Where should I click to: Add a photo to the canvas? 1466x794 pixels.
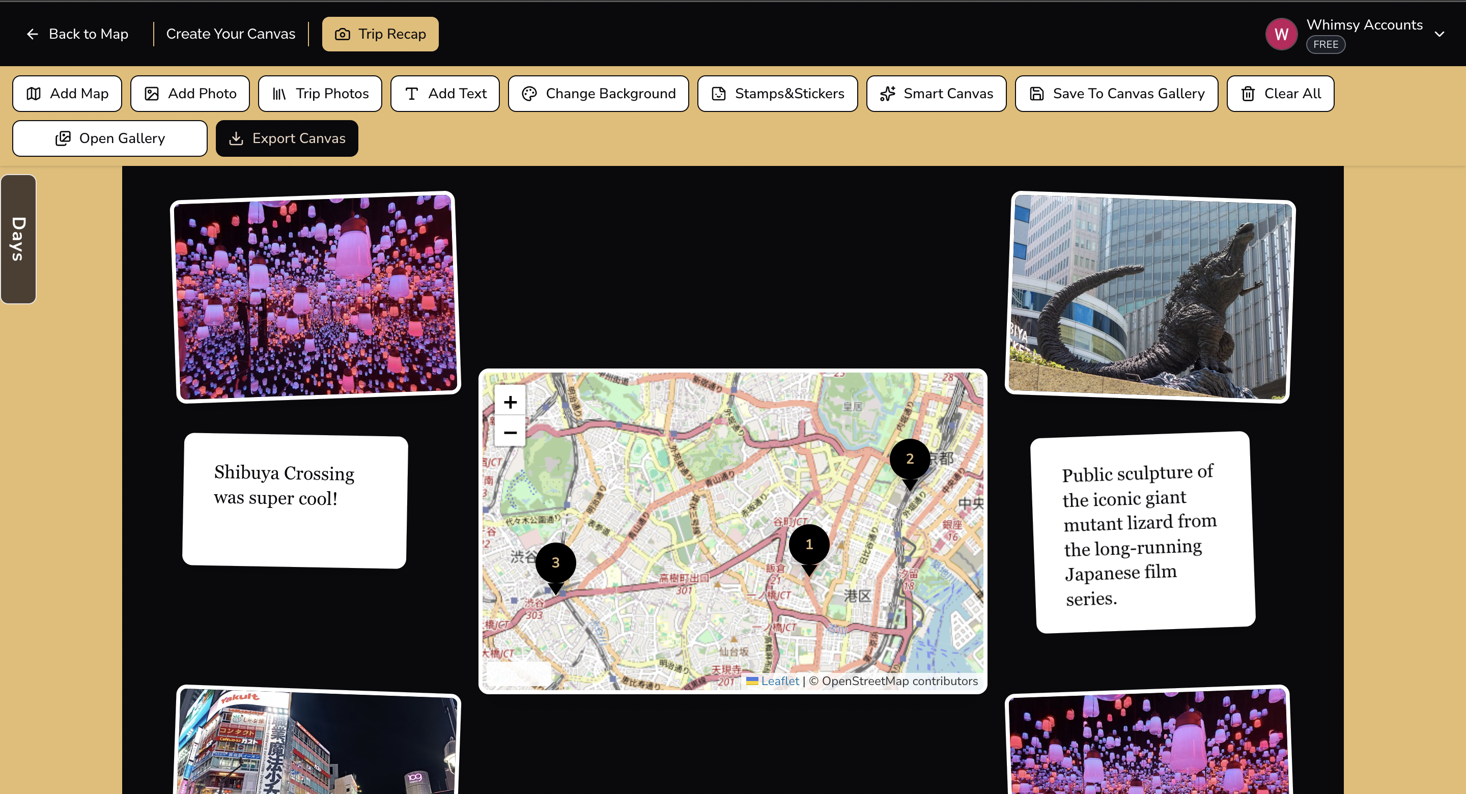pos(190,94)
